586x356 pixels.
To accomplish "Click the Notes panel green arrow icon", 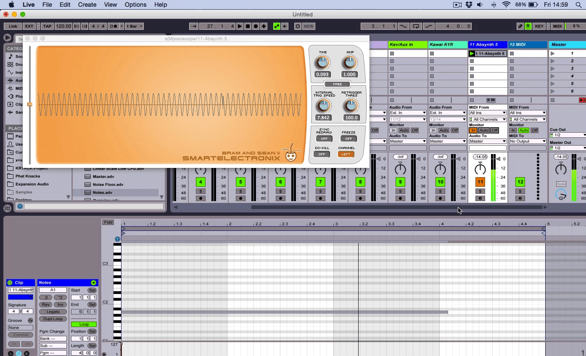I will (x=93, y=283).
